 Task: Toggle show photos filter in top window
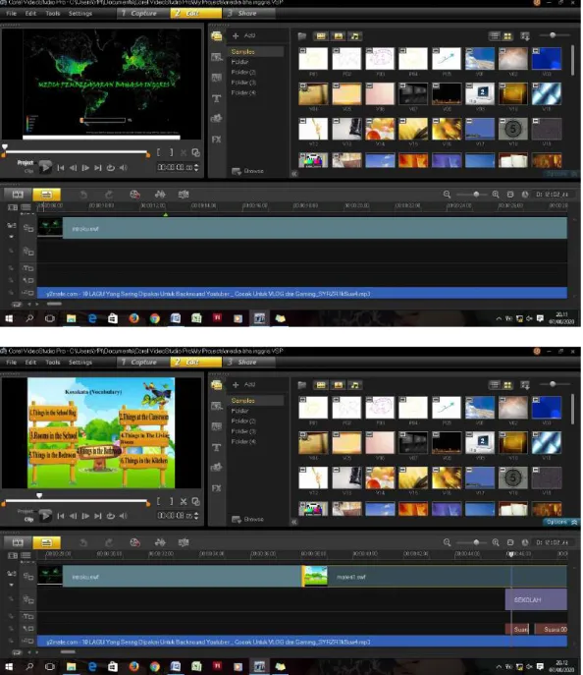(339, 36)
